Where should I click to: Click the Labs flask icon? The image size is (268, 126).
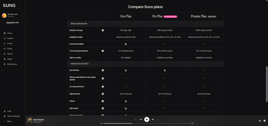[x=5, y=111]
